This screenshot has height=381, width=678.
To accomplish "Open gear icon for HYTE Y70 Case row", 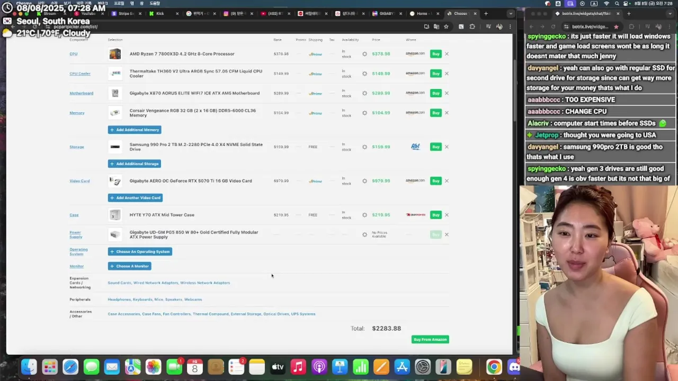I will pyautogui.click(x=364, y=215).
